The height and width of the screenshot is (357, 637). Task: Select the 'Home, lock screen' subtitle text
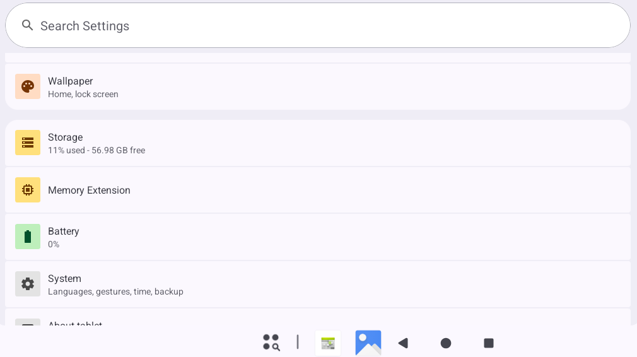coord(83,94)
